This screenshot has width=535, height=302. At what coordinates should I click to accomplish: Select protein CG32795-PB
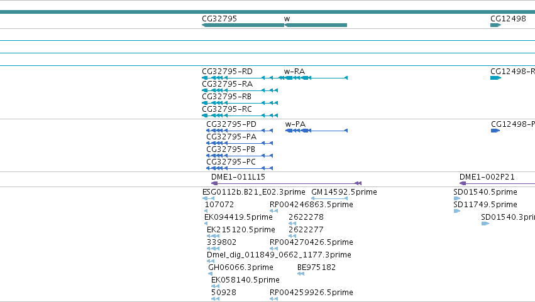tap(231, 149)
